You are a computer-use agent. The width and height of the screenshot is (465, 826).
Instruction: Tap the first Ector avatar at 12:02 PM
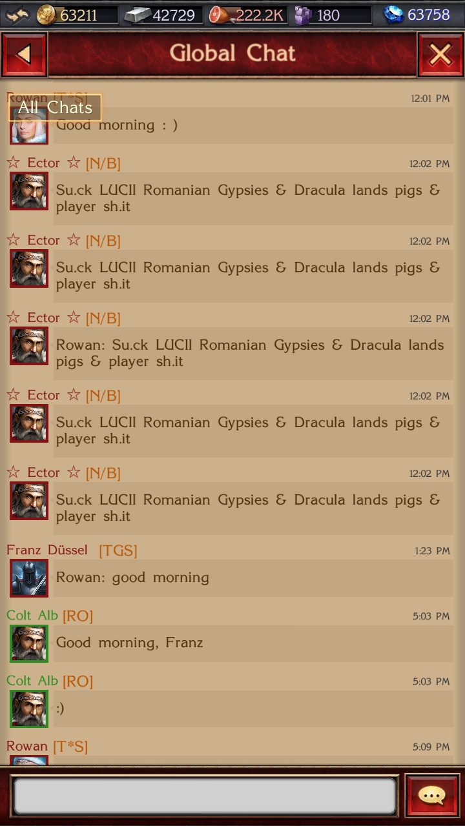click(x=29, y=191)
